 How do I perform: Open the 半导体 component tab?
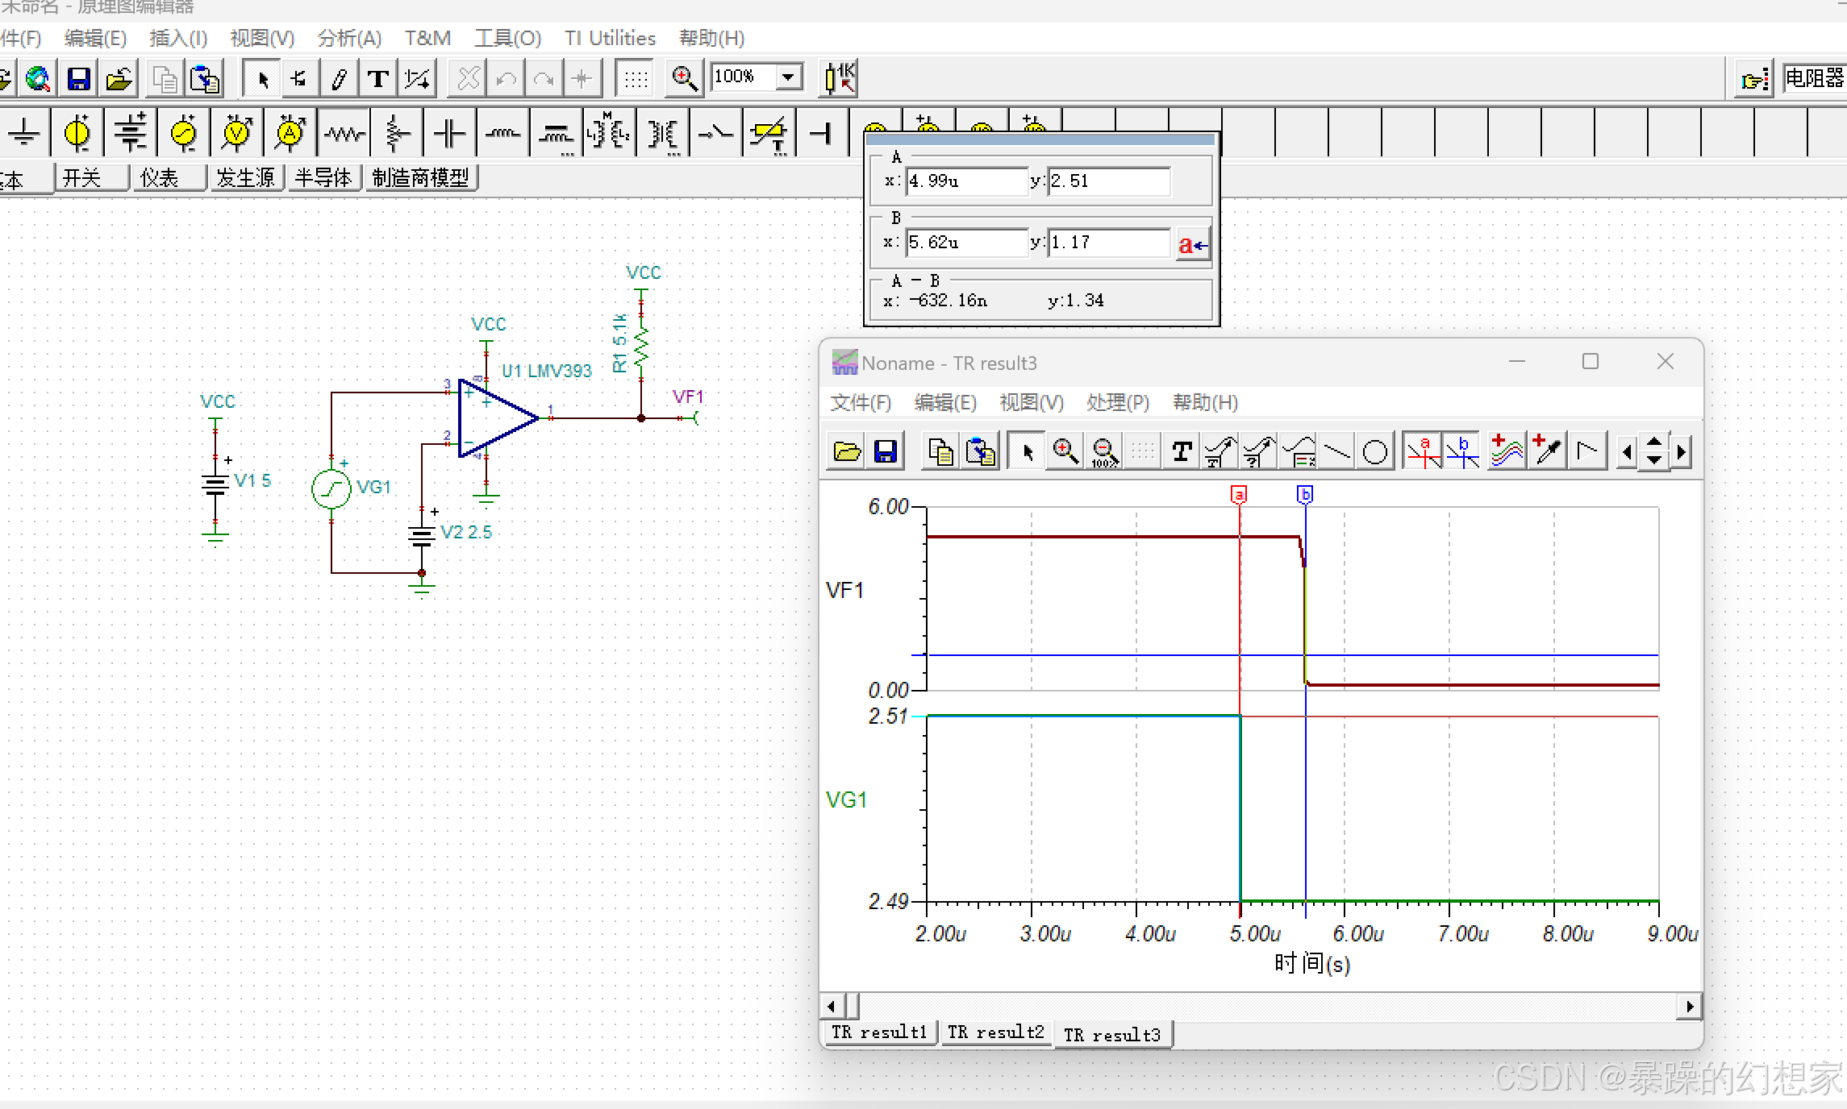pos(323,177)
